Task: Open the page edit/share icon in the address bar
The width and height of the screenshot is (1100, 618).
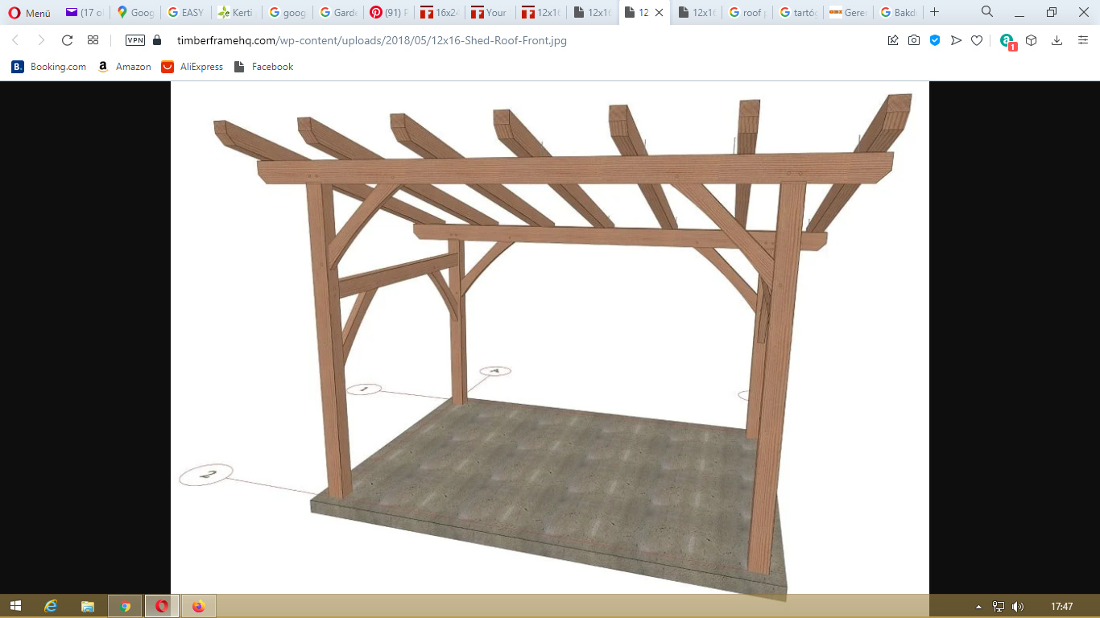Action: tap(893, 40)
